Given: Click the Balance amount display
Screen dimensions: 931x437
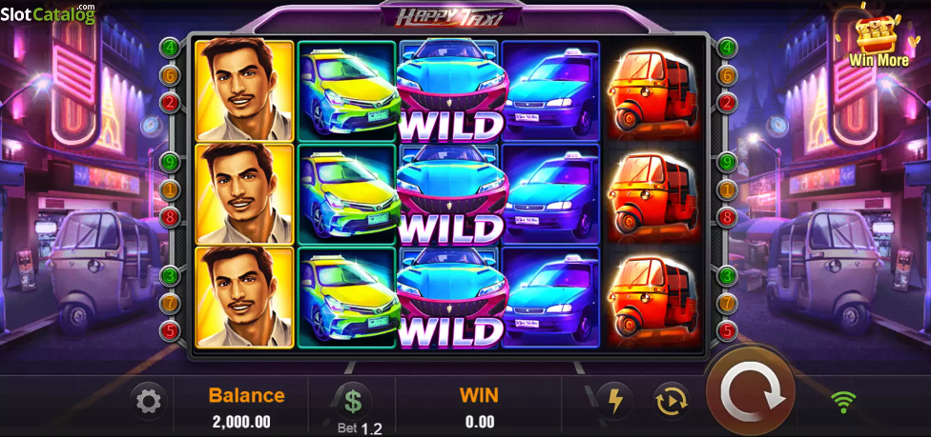Looking at the screenshot, I should [241, 422].
